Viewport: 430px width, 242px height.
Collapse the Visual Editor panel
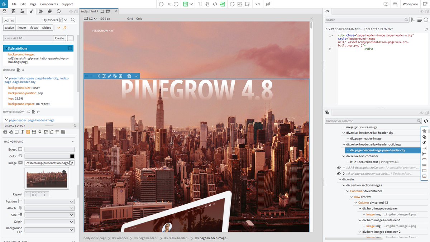pyautogui.click(x=75, y=125)
